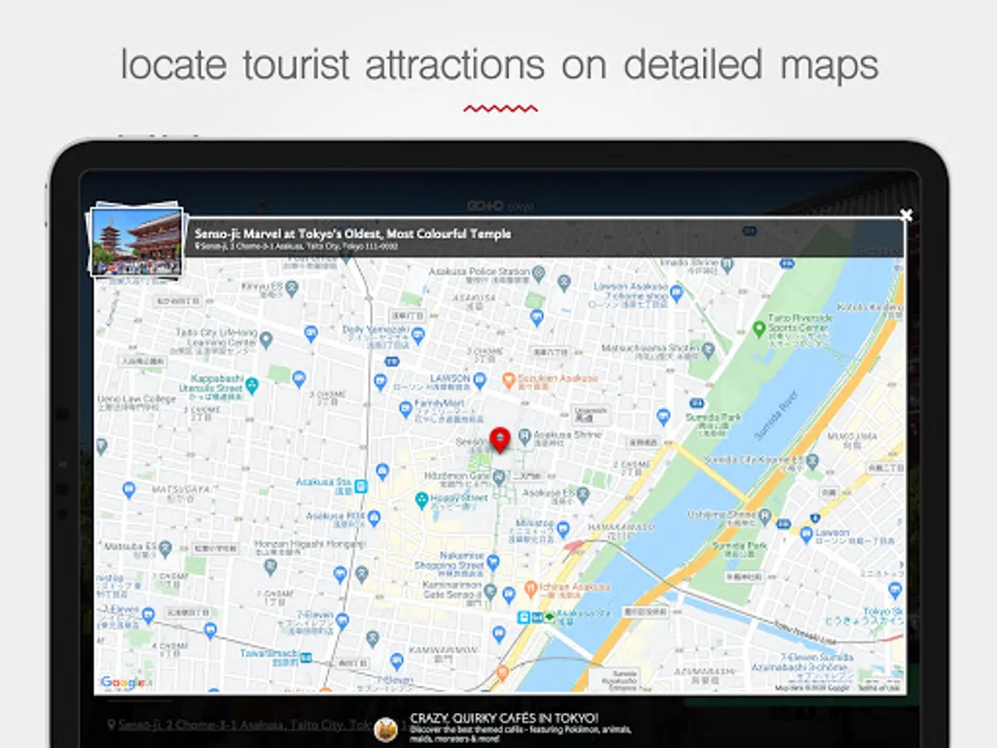Click the MATSUGAYA district label

pyautogui.click(x=181, y=489)
